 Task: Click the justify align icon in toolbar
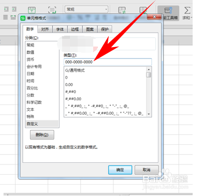(x=6, y=17)
